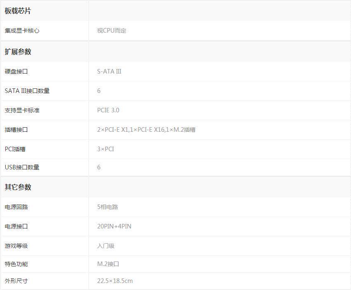Image resolution: width=351 pixels, height=290 pixels.
Task: Click the PCIE 3.0 value
Action: pyautogui.click(x=108, y=110)
